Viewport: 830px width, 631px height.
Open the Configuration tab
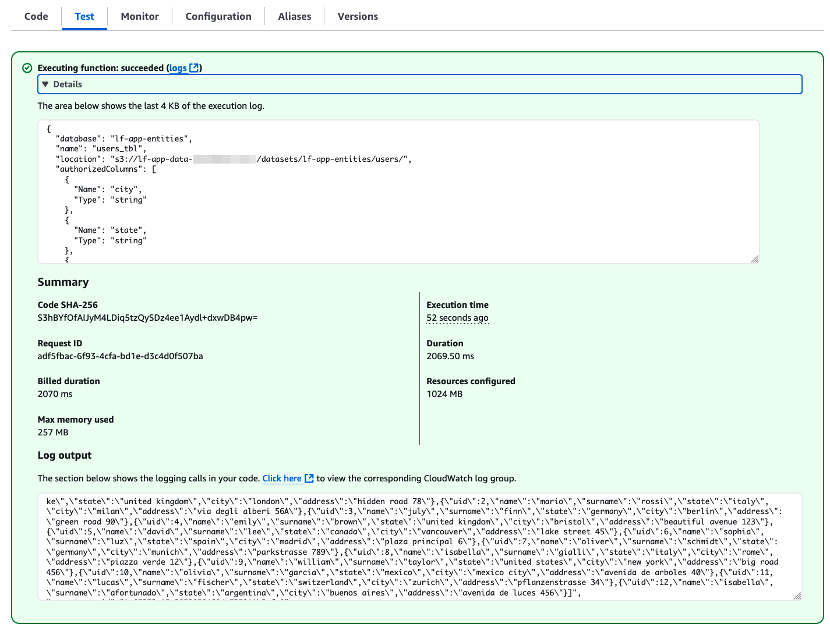tap(218, 16)
